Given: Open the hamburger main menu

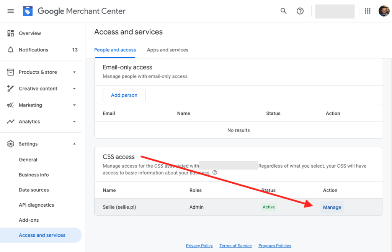Looking at the screenshot, I should pos(10,11).
